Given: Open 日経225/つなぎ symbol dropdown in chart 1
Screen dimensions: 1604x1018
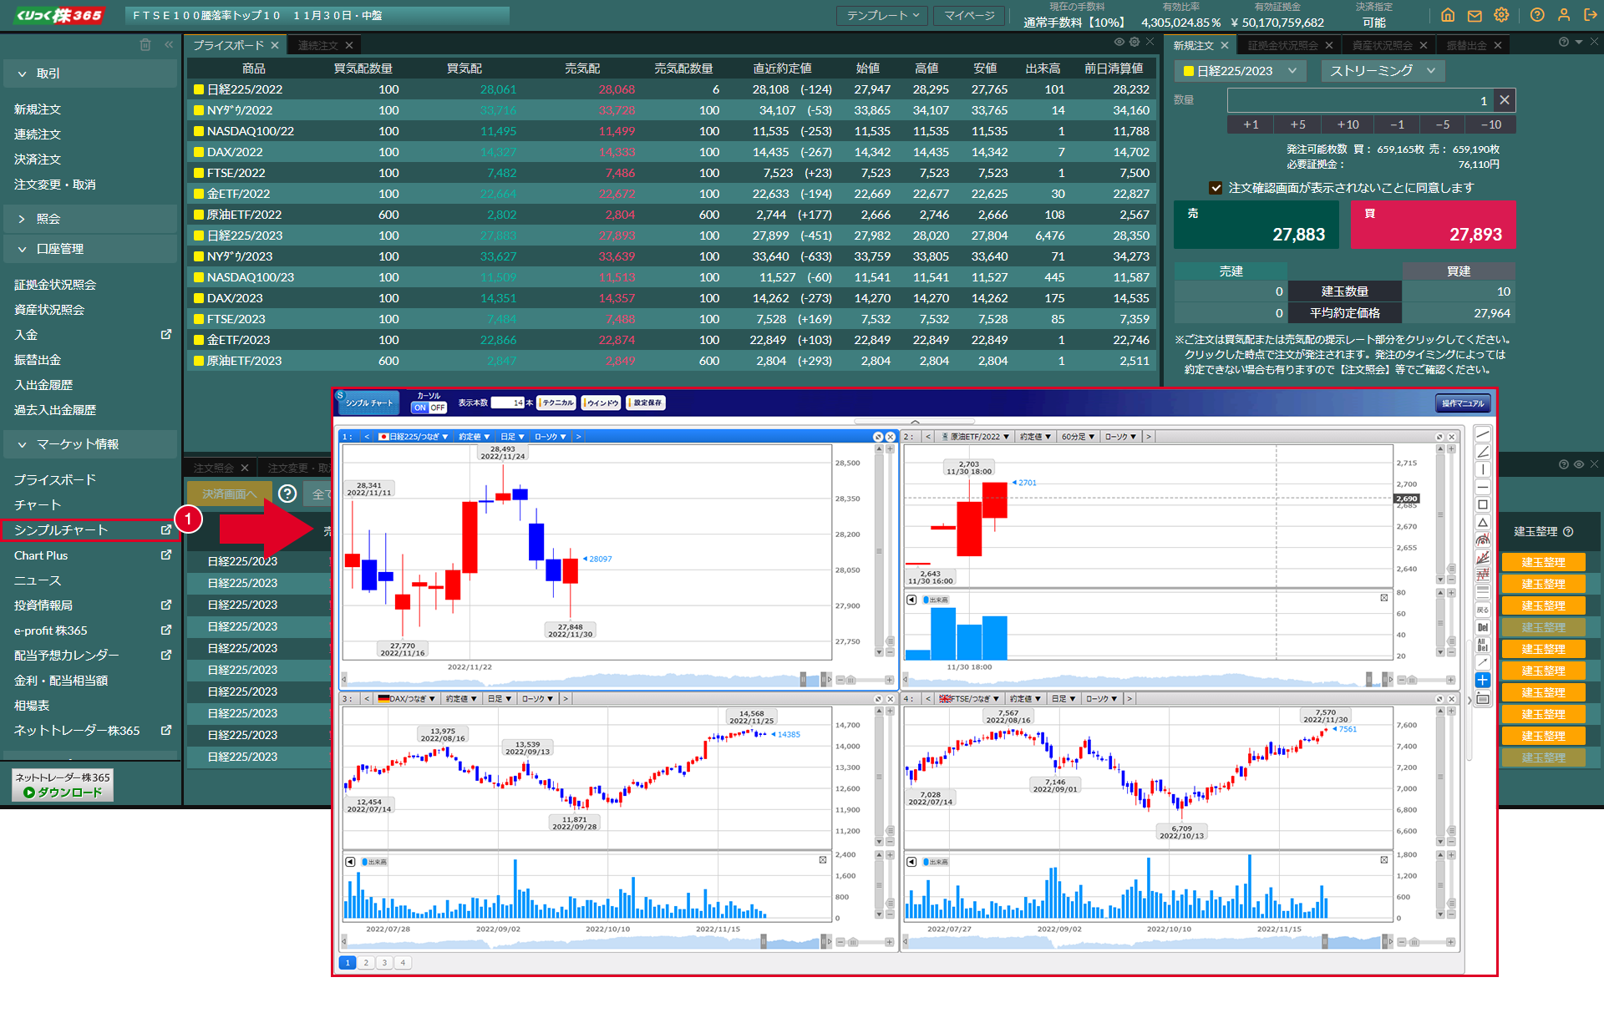Looking at the screenshot, I should tap(414, 437).
